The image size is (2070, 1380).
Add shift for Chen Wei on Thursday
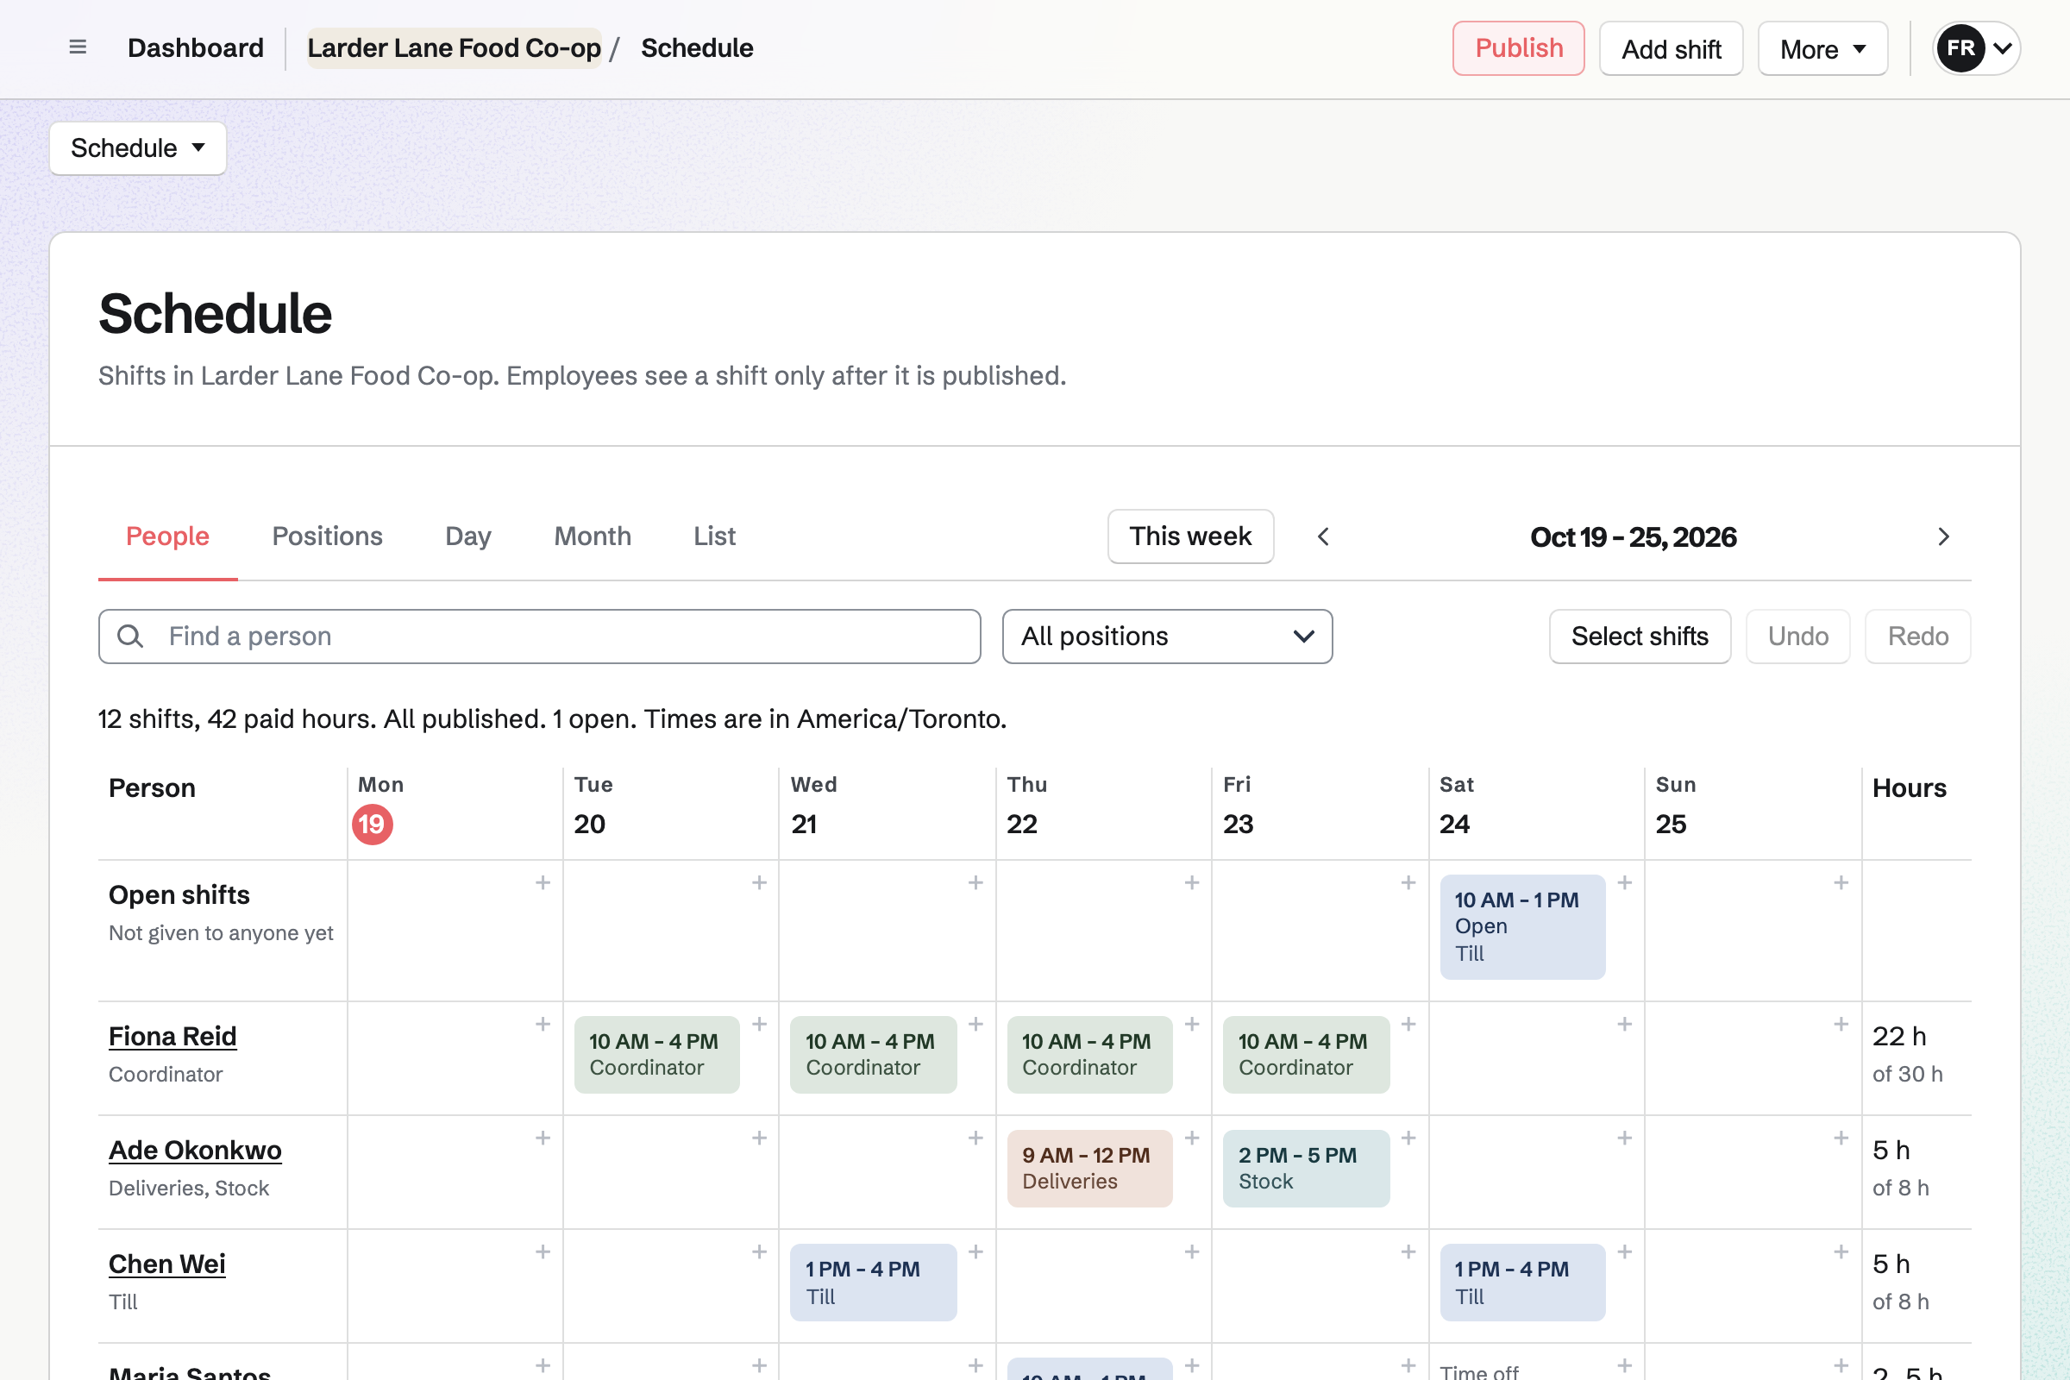click(1192, 1251)
